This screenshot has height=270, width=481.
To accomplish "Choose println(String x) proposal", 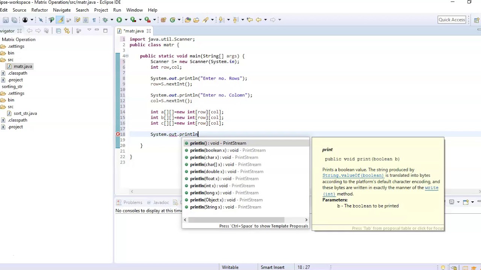I will tap(246, 207).
